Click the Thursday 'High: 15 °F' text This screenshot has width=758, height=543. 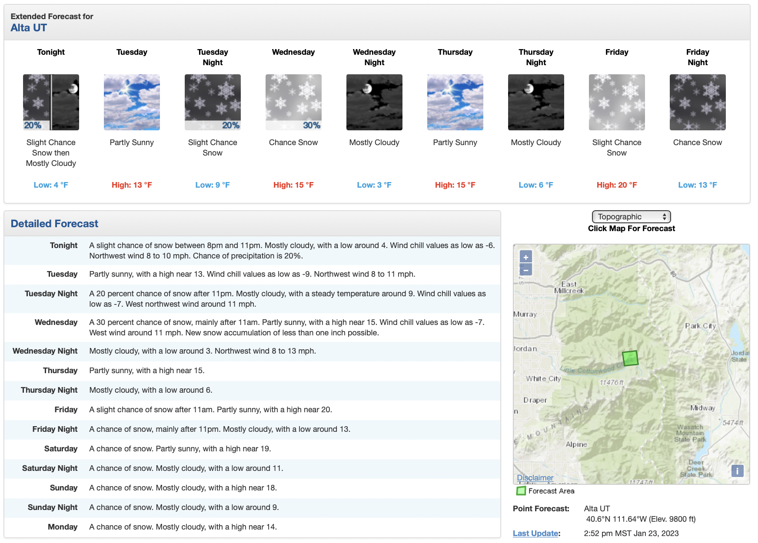click(455, 185)
